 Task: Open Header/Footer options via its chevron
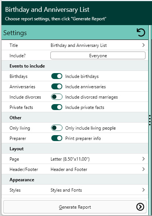[144, 169]
